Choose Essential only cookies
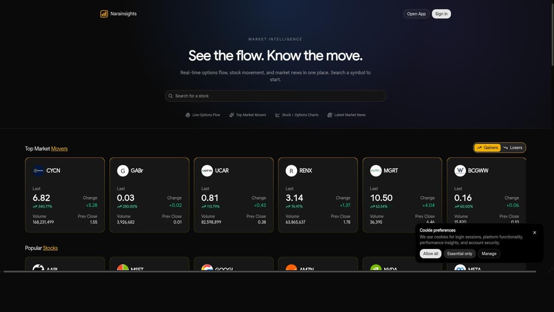This screenshot has width=554, height=312. point(460,253)
